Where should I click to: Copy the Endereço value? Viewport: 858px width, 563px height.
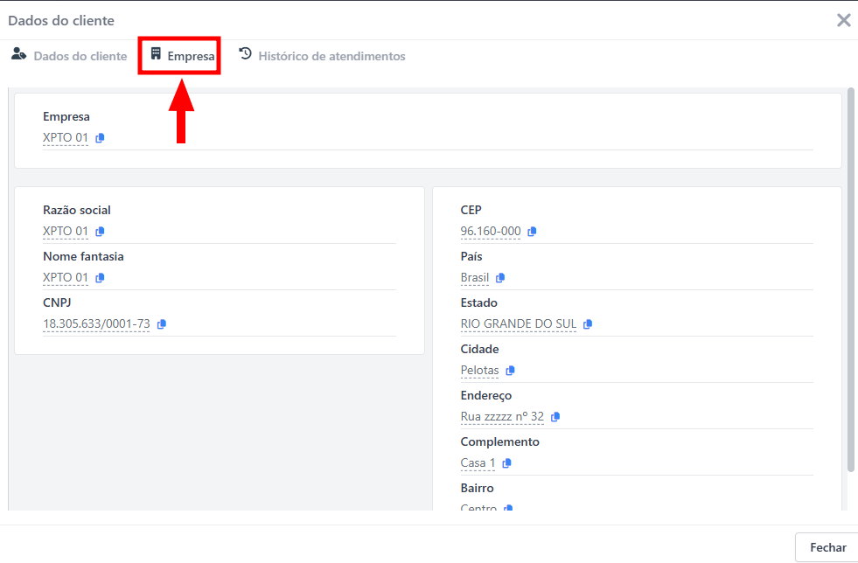click(x=555, y=417)
